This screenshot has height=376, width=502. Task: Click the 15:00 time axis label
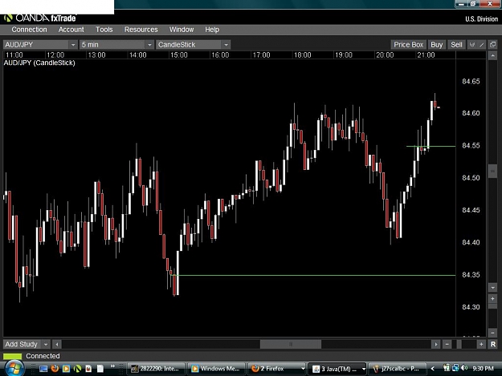coord(178,55)
